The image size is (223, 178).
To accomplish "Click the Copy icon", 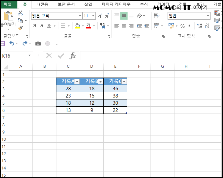I will click(x=20, y=21).
